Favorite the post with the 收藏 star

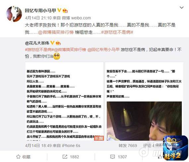(23, 157)
